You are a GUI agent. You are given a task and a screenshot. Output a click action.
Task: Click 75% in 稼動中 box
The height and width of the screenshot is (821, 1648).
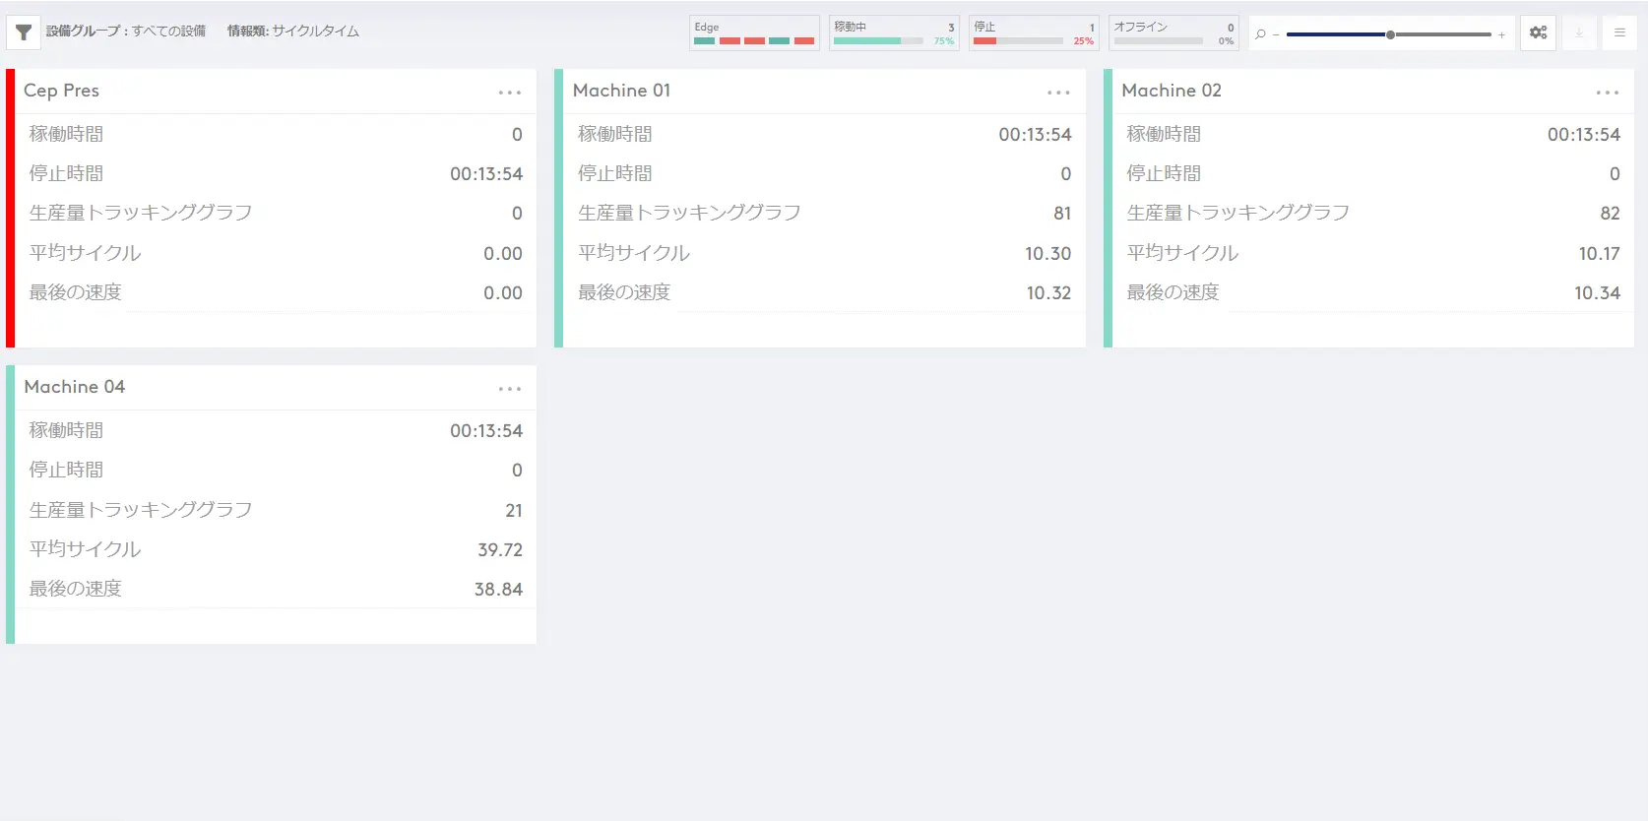[x=944, y=41]
